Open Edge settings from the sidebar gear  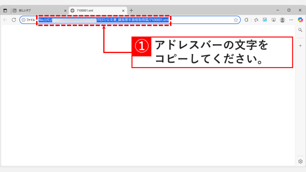click(301, 161)
